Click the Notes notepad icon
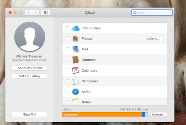Viewport: 186px width, 125px height. [x=76, y=102]
